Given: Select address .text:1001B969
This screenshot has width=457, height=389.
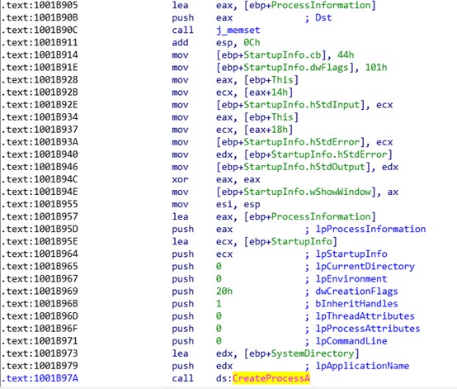Looking at the screenshot, I should [40, 292].
